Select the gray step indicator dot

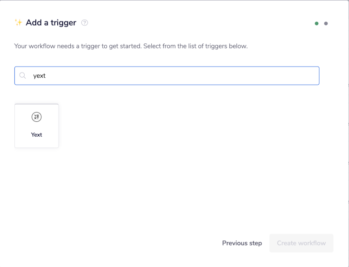point(326,23)
